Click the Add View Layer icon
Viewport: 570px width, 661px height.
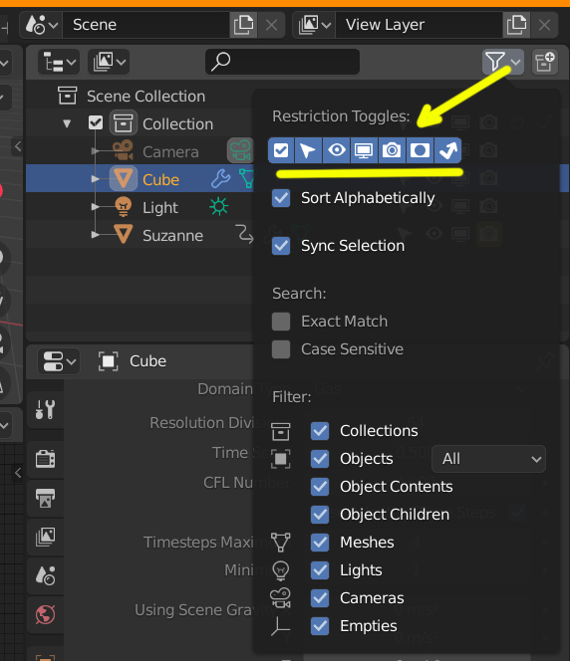pyautogui.click(x=516, y=25)
